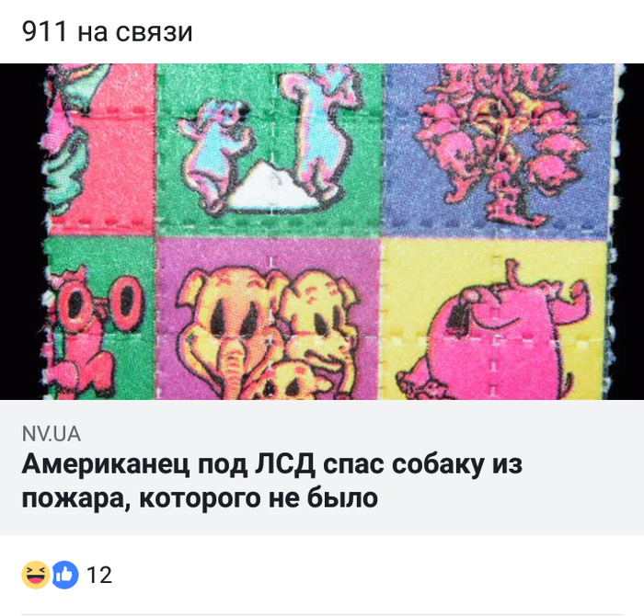Click the white perforated edge on image right
The height and width of the screenshot is (616, 644).
pos(616,232)
